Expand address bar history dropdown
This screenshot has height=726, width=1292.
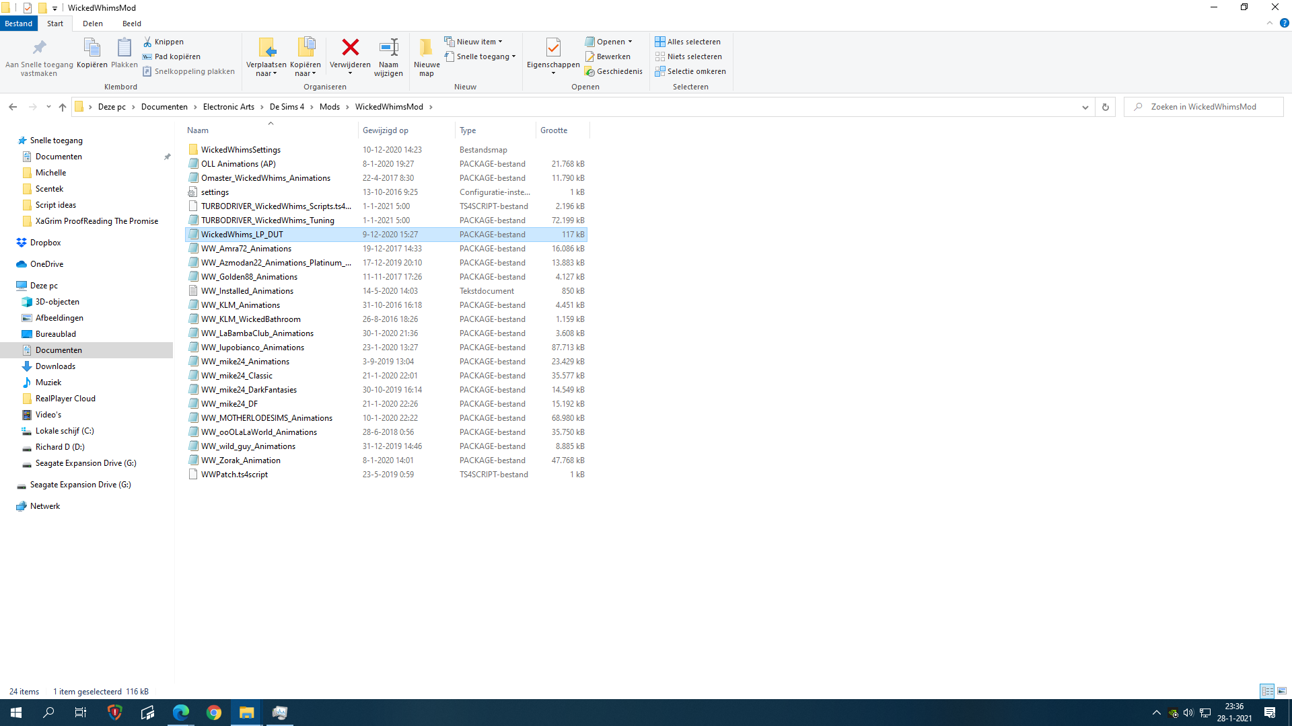coord(1085,107)
